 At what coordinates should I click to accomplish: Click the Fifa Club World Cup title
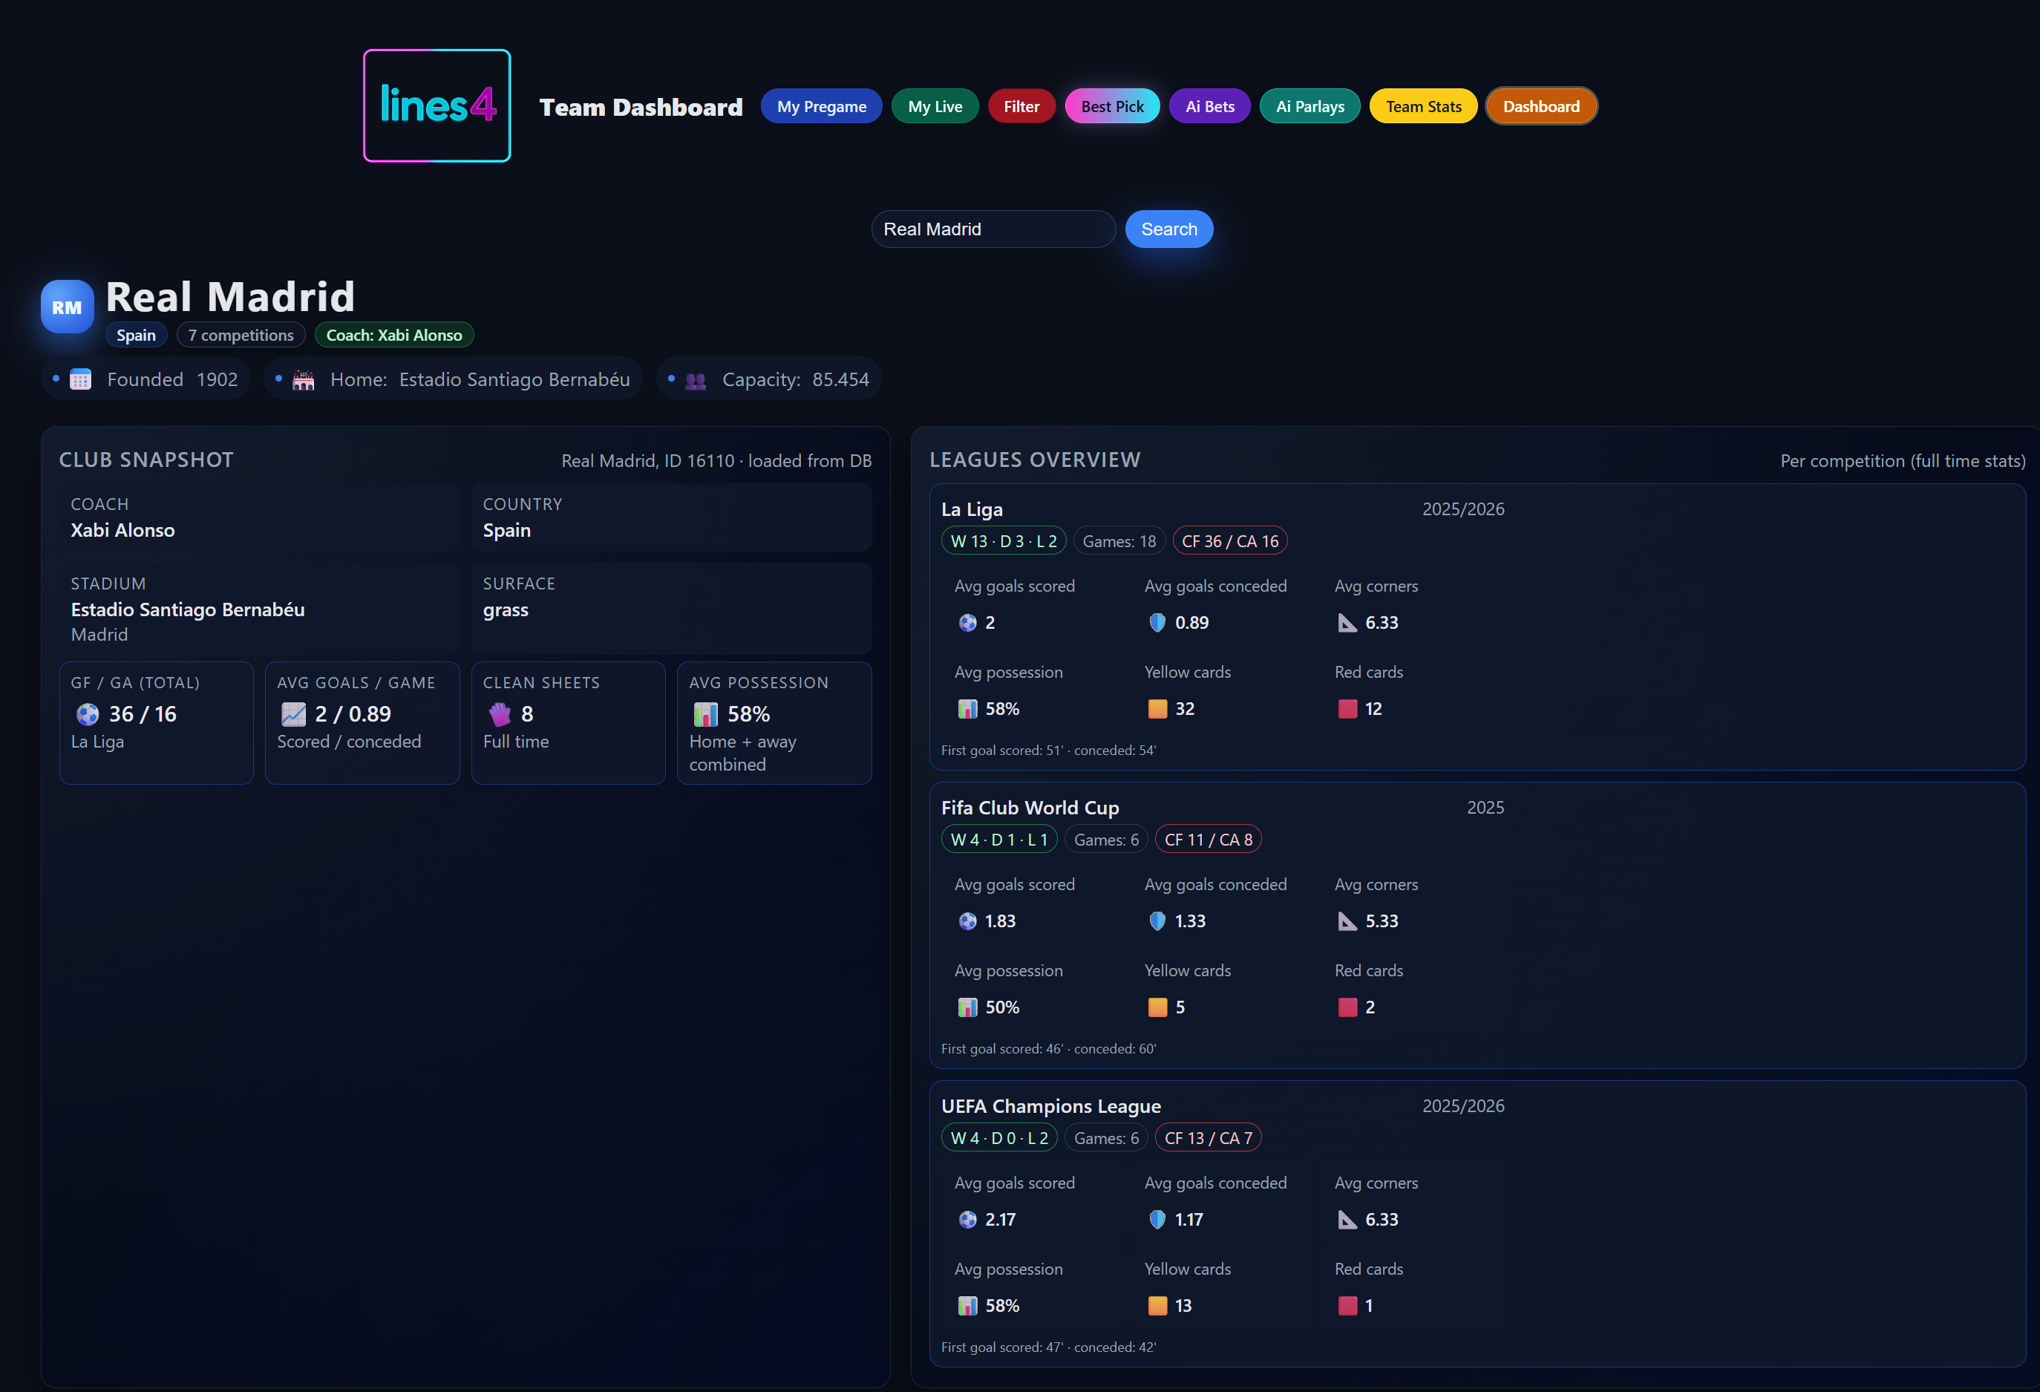1030,808
